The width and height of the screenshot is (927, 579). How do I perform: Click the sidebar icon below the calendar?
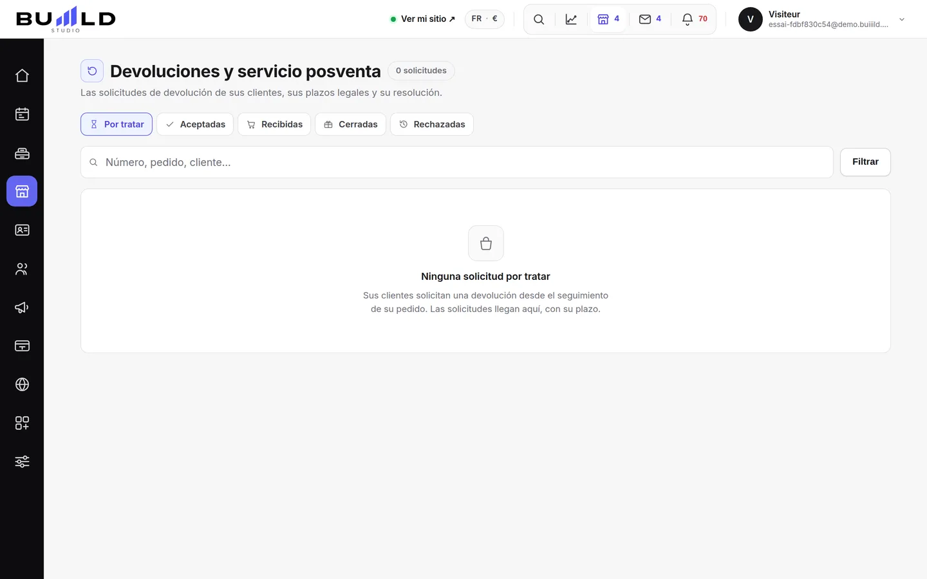pyautogui.click(x=22, y=153)
